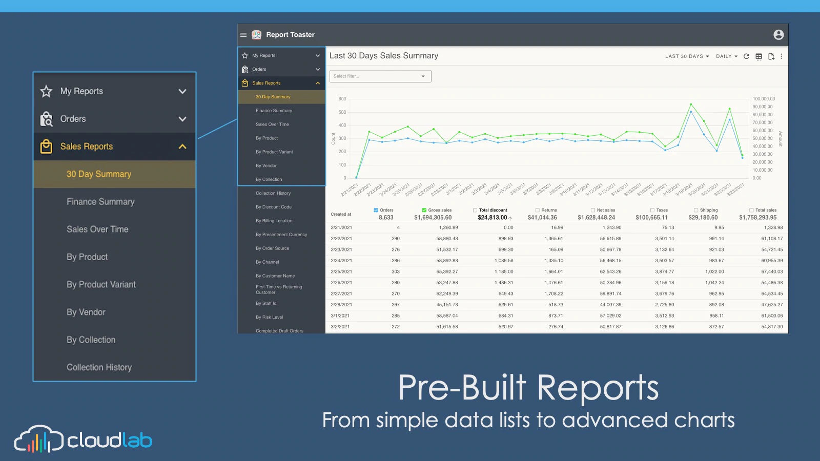Open the three-dot more options menu

(x=782, y=56)
